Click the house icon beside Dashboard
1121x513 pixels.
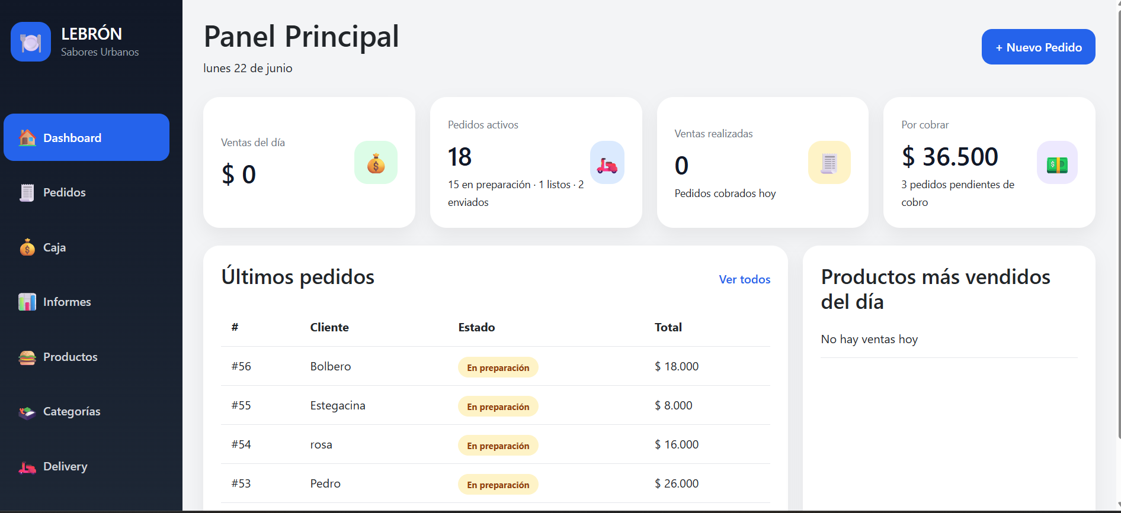click(27, 138)
